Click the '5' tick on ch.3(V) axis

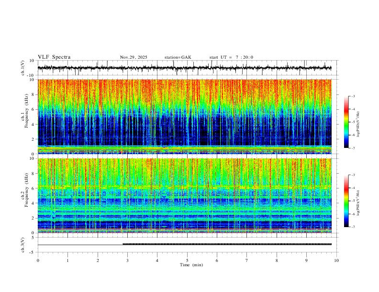tap(33, 238)
